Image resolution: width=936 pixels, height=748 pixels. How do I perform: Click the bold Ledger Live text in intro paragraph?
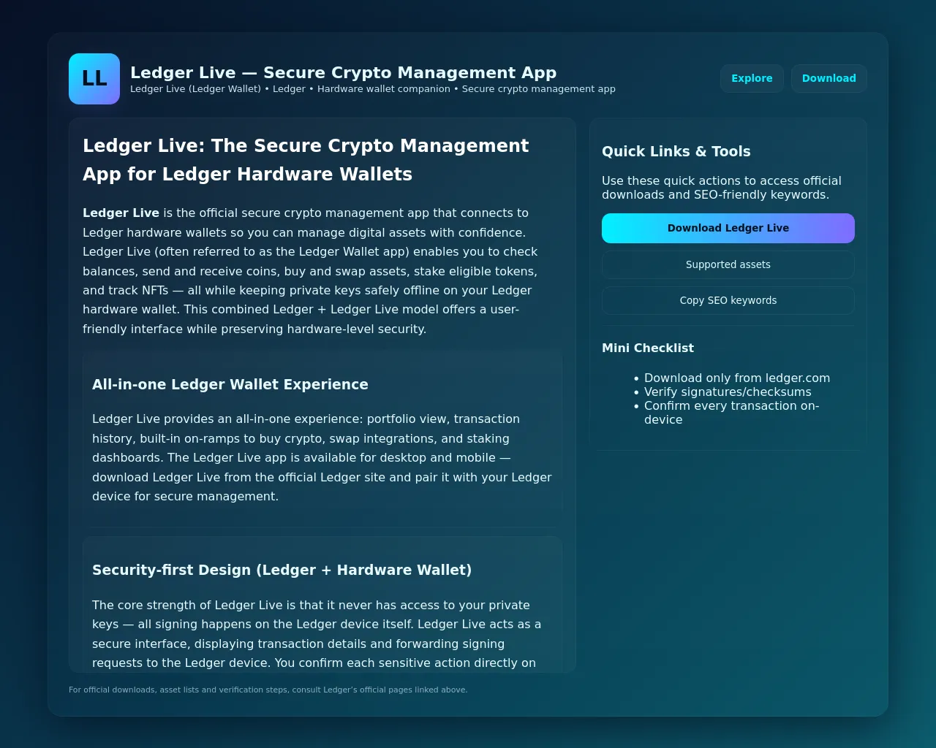[121, 213]
